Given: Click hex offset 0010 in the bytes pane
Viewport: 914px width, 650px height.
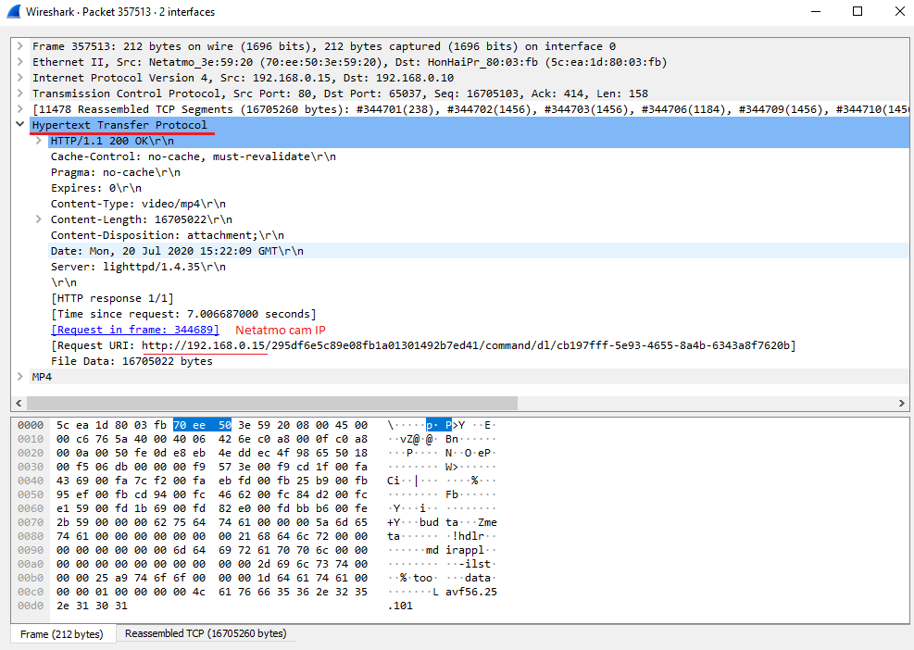Looking at the screenshot, I should click(x=31, y=439).
